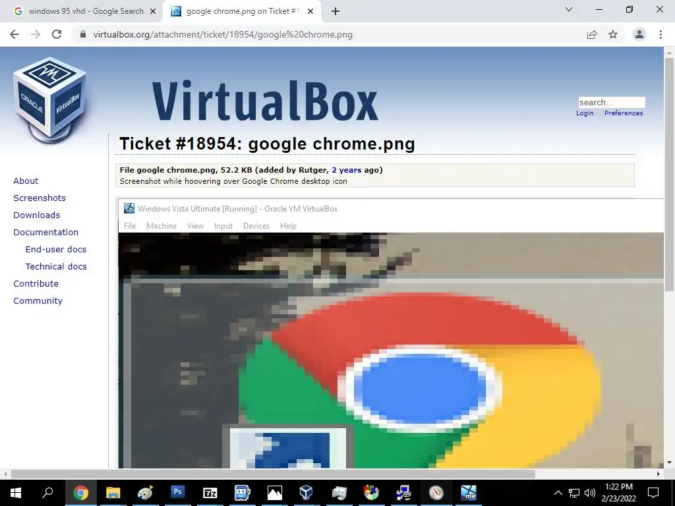Focus the VirtualBox site search field
Viewport: 675px width, 506px height.
coord(612,102)
